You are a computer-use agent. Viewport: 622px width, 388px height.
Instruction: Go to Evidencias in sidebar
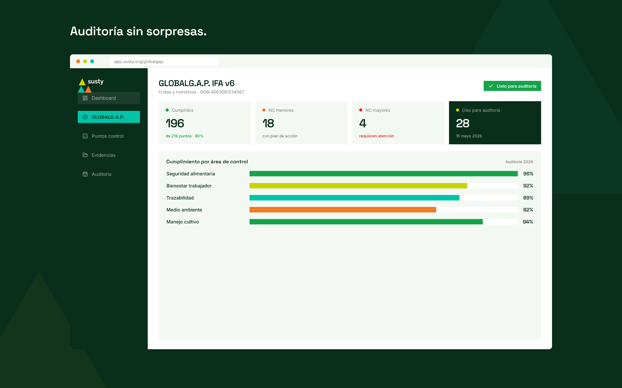coord(109,155)
